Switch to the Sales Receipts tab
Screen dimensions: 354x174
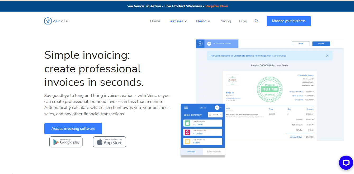point(214,152)
